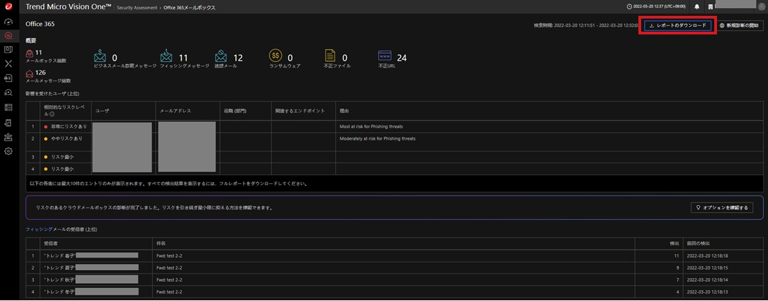Open the XDR crossed-tools sidebar icon
Viewport: 768px width, 301px height.
click(9, 63)
